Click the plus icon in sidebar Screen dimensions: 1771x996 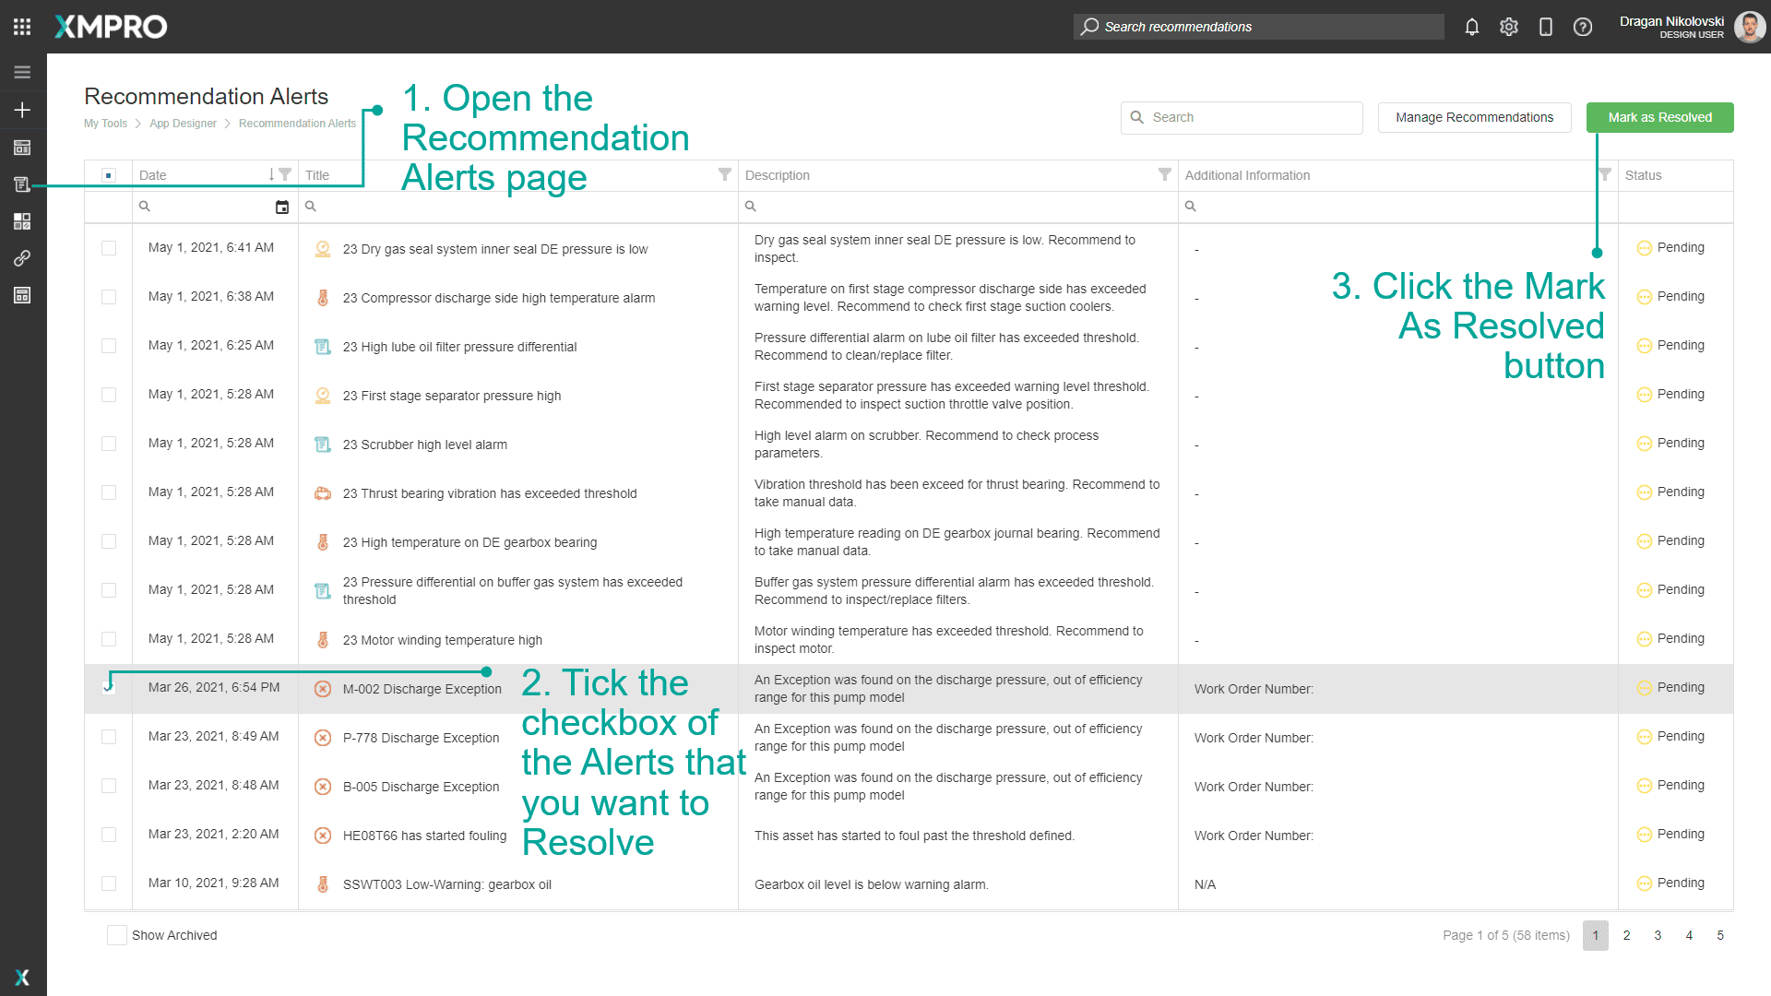point(22,110)
